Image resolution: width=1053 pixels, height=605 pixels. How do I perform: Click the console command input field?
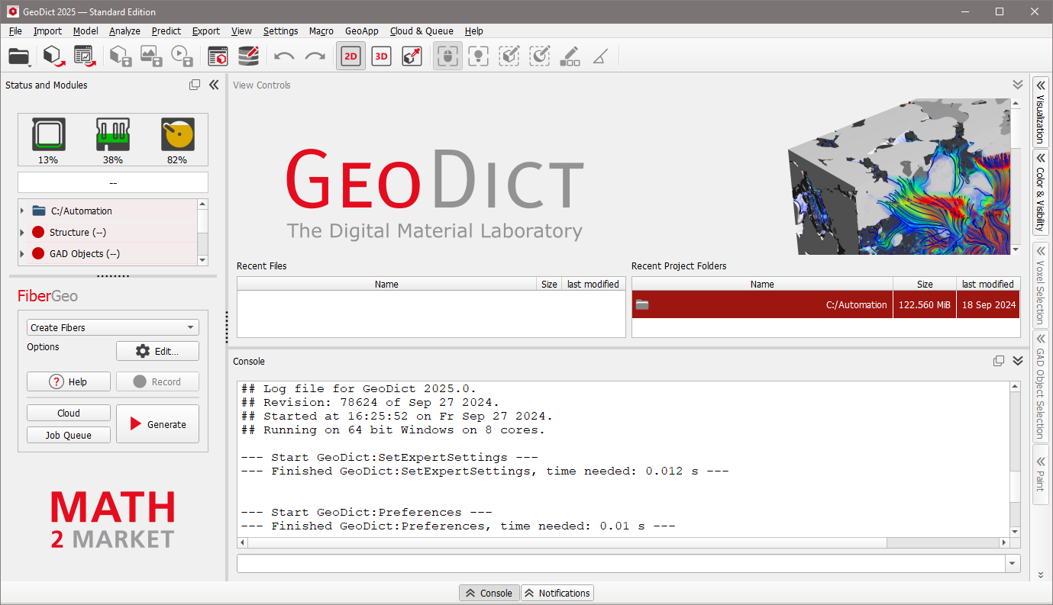click(620, 563)
